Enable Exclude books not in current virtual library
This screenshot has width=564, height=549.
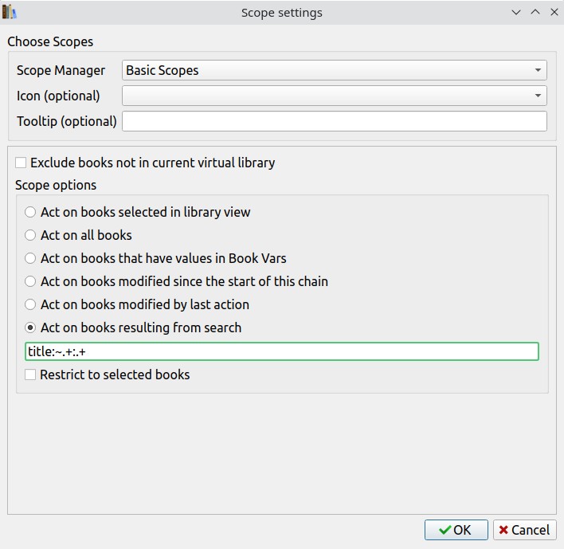21,163
